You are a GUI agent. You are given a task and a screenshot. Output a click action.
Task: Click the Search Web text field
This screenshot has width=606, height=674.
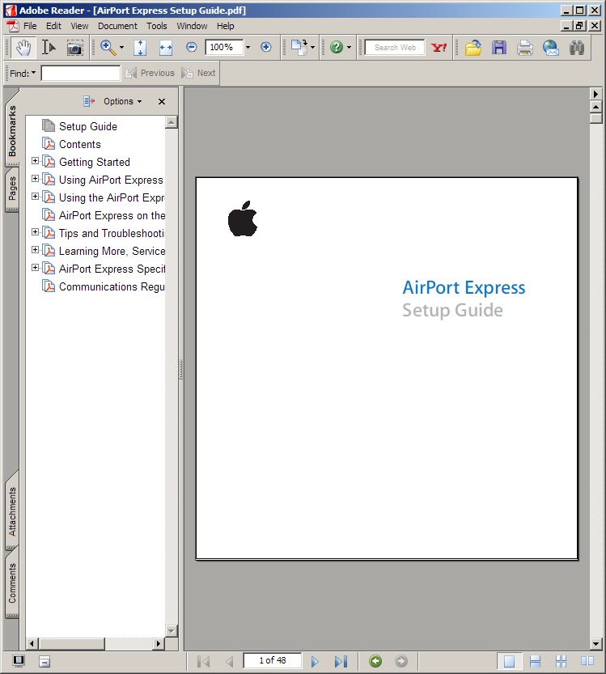395,47
